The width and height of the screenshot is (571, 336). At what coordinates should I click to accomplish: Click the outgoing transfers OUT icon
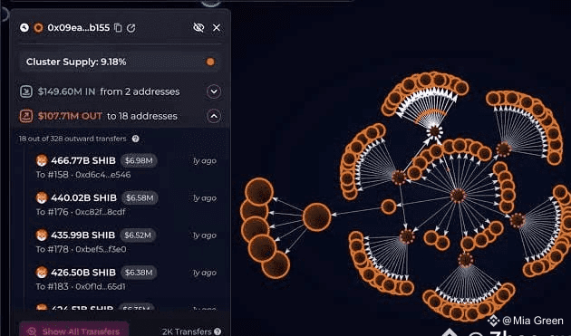coord(26,116)
